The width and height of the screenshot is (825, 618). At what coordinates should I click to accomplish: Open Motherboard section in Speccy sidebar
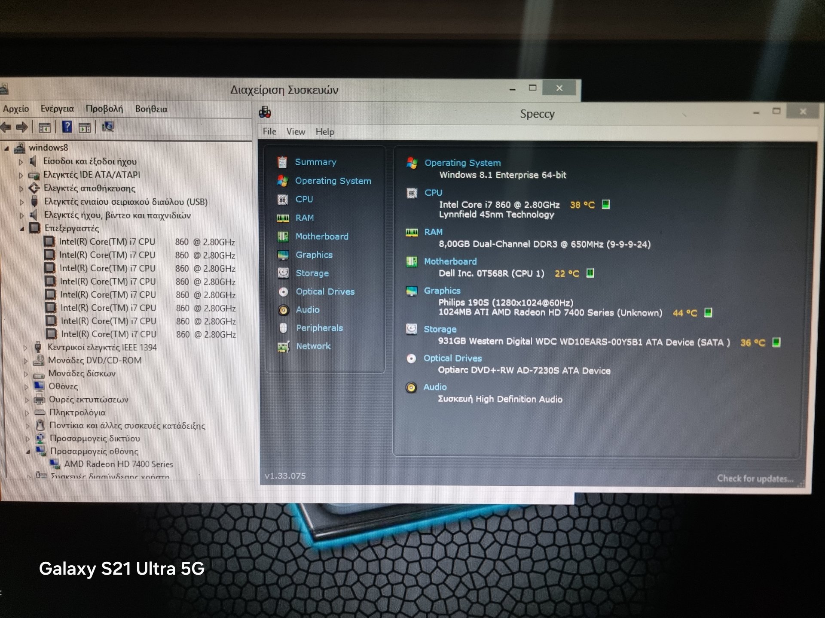point(322,236)
